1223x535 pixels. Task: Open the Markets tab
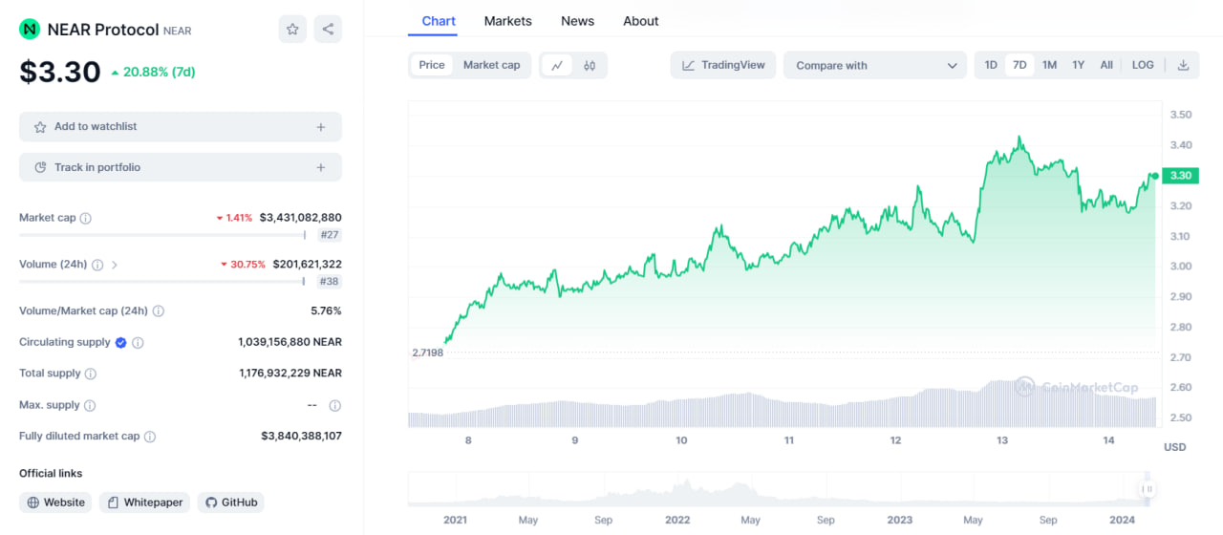tap(507, 21)
